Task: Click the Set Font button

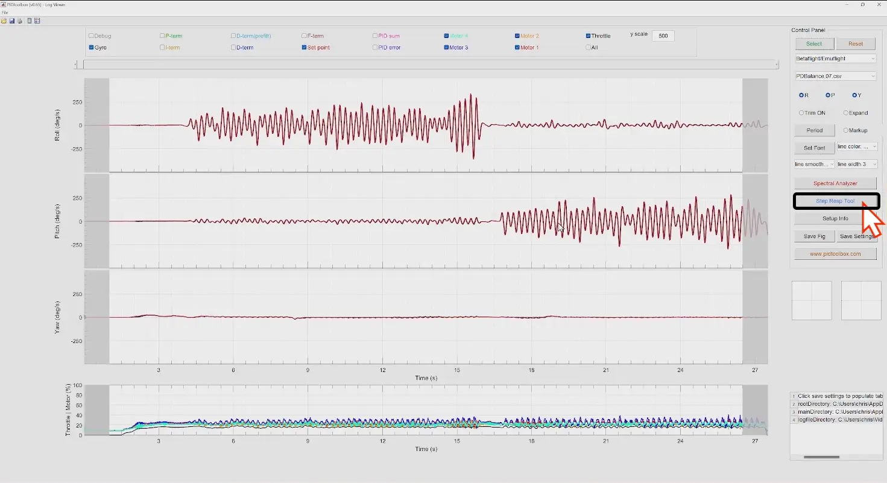Action: (815, 148)
